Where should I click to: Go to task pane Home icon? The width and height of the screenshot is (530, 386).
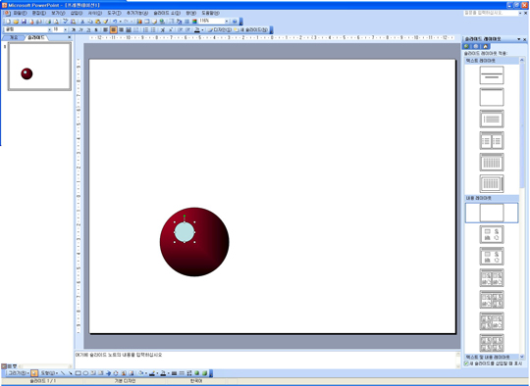(x=486, y=46)
